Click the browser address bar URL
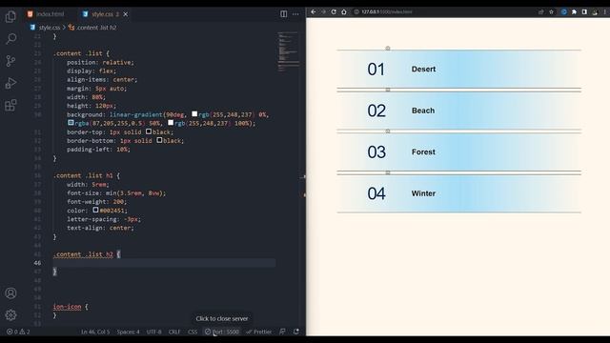Viewport: 610px width, 343px height. (x=387, y=12)
